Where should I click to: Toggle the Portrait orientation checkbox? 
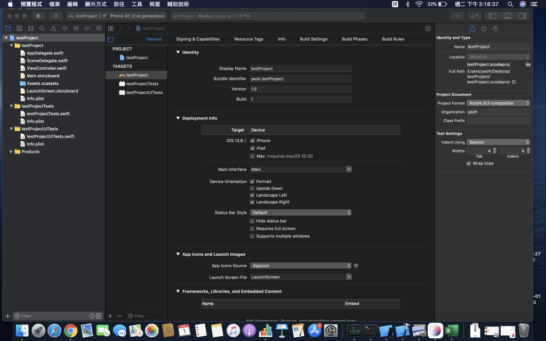click(x=252, y=182)
